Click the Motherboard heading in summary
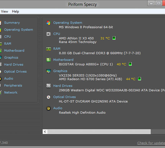This screenshot has width=165, height=148. [x=63, y=60]
